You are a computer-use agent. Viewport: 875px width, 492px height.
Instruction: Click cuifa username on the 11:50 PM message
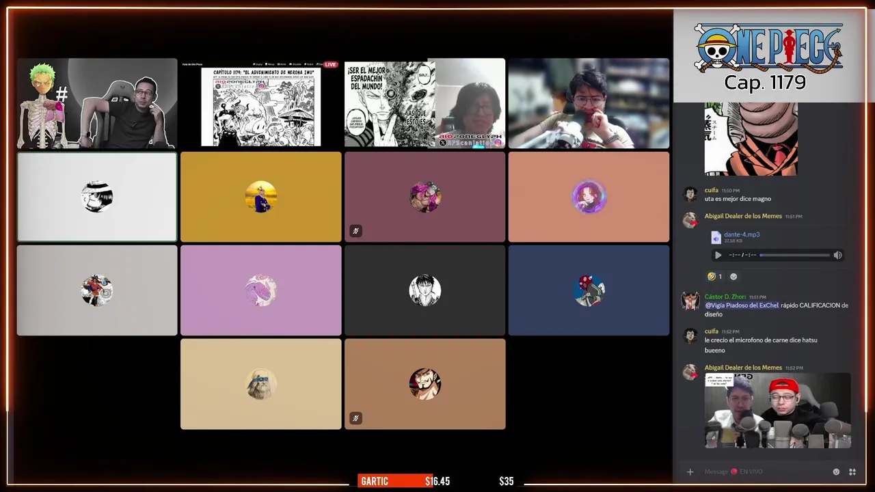pyautogui.click(x=712, y=190)
